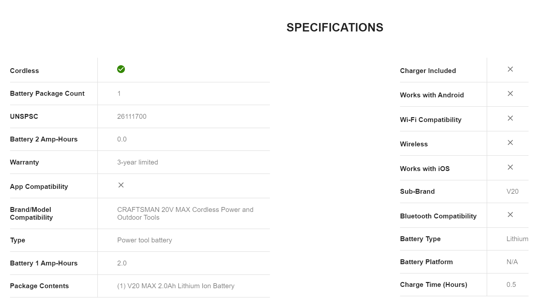Click the green Cordless checkmark icon
The image size is (547, 307).
[x=121, y=69]
